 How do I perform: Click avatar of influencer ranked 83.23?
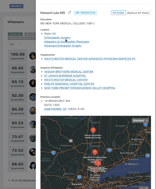32,124
